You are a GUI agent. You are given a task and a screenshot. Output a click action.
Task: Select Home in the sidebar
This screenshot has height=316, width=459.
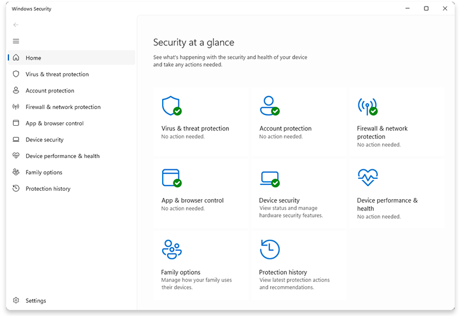pyautogui.click(x=33, y=58)
